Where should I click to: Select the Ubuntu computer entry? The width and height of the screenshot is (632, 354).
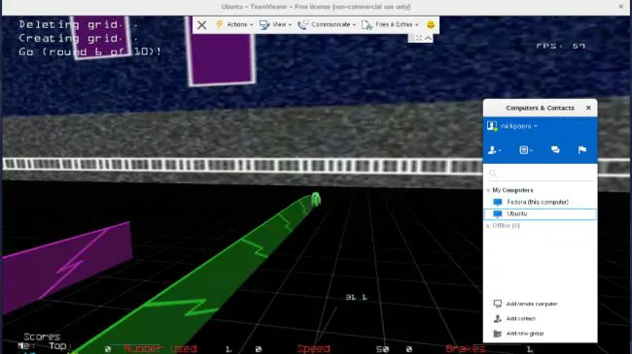point(540,214)
